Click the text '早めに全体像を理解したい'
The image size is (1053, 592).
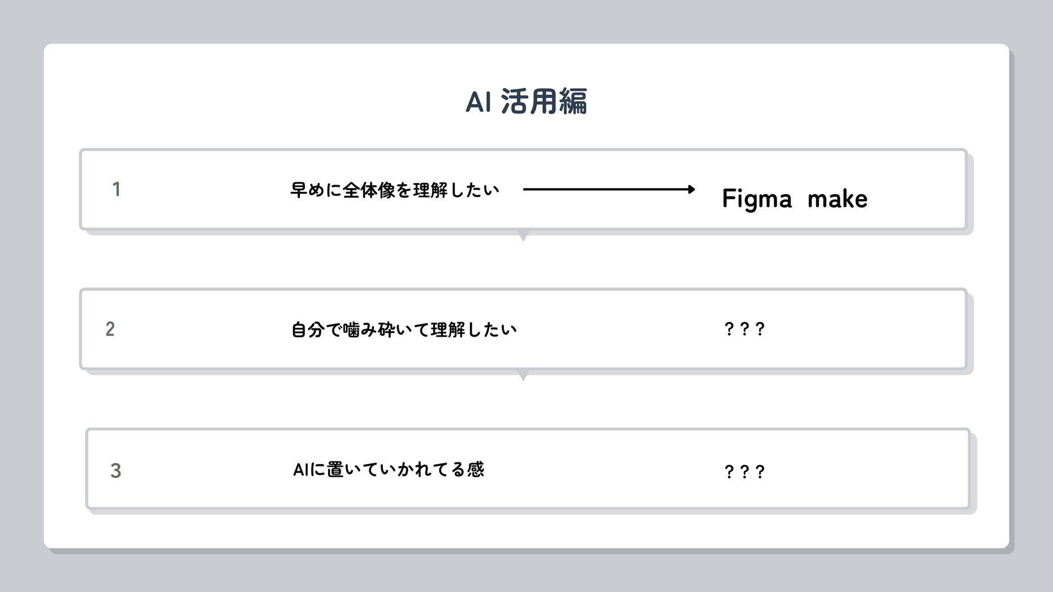[395, 190]
